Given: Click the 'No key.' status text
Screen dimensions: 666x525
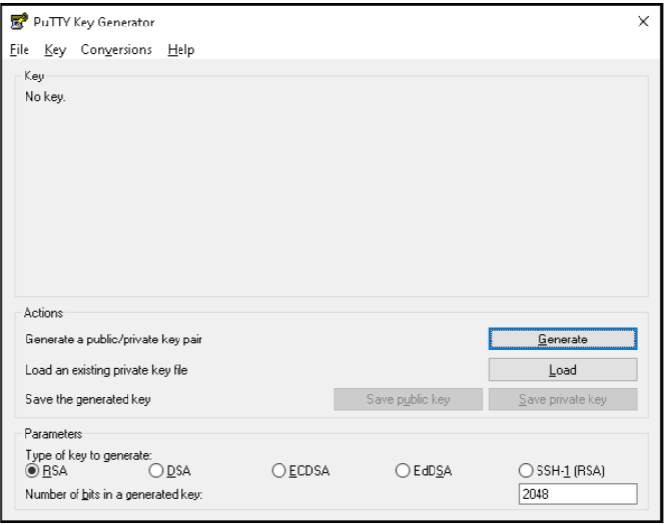Looking at the screenshot, I should [x=45, y=97].
